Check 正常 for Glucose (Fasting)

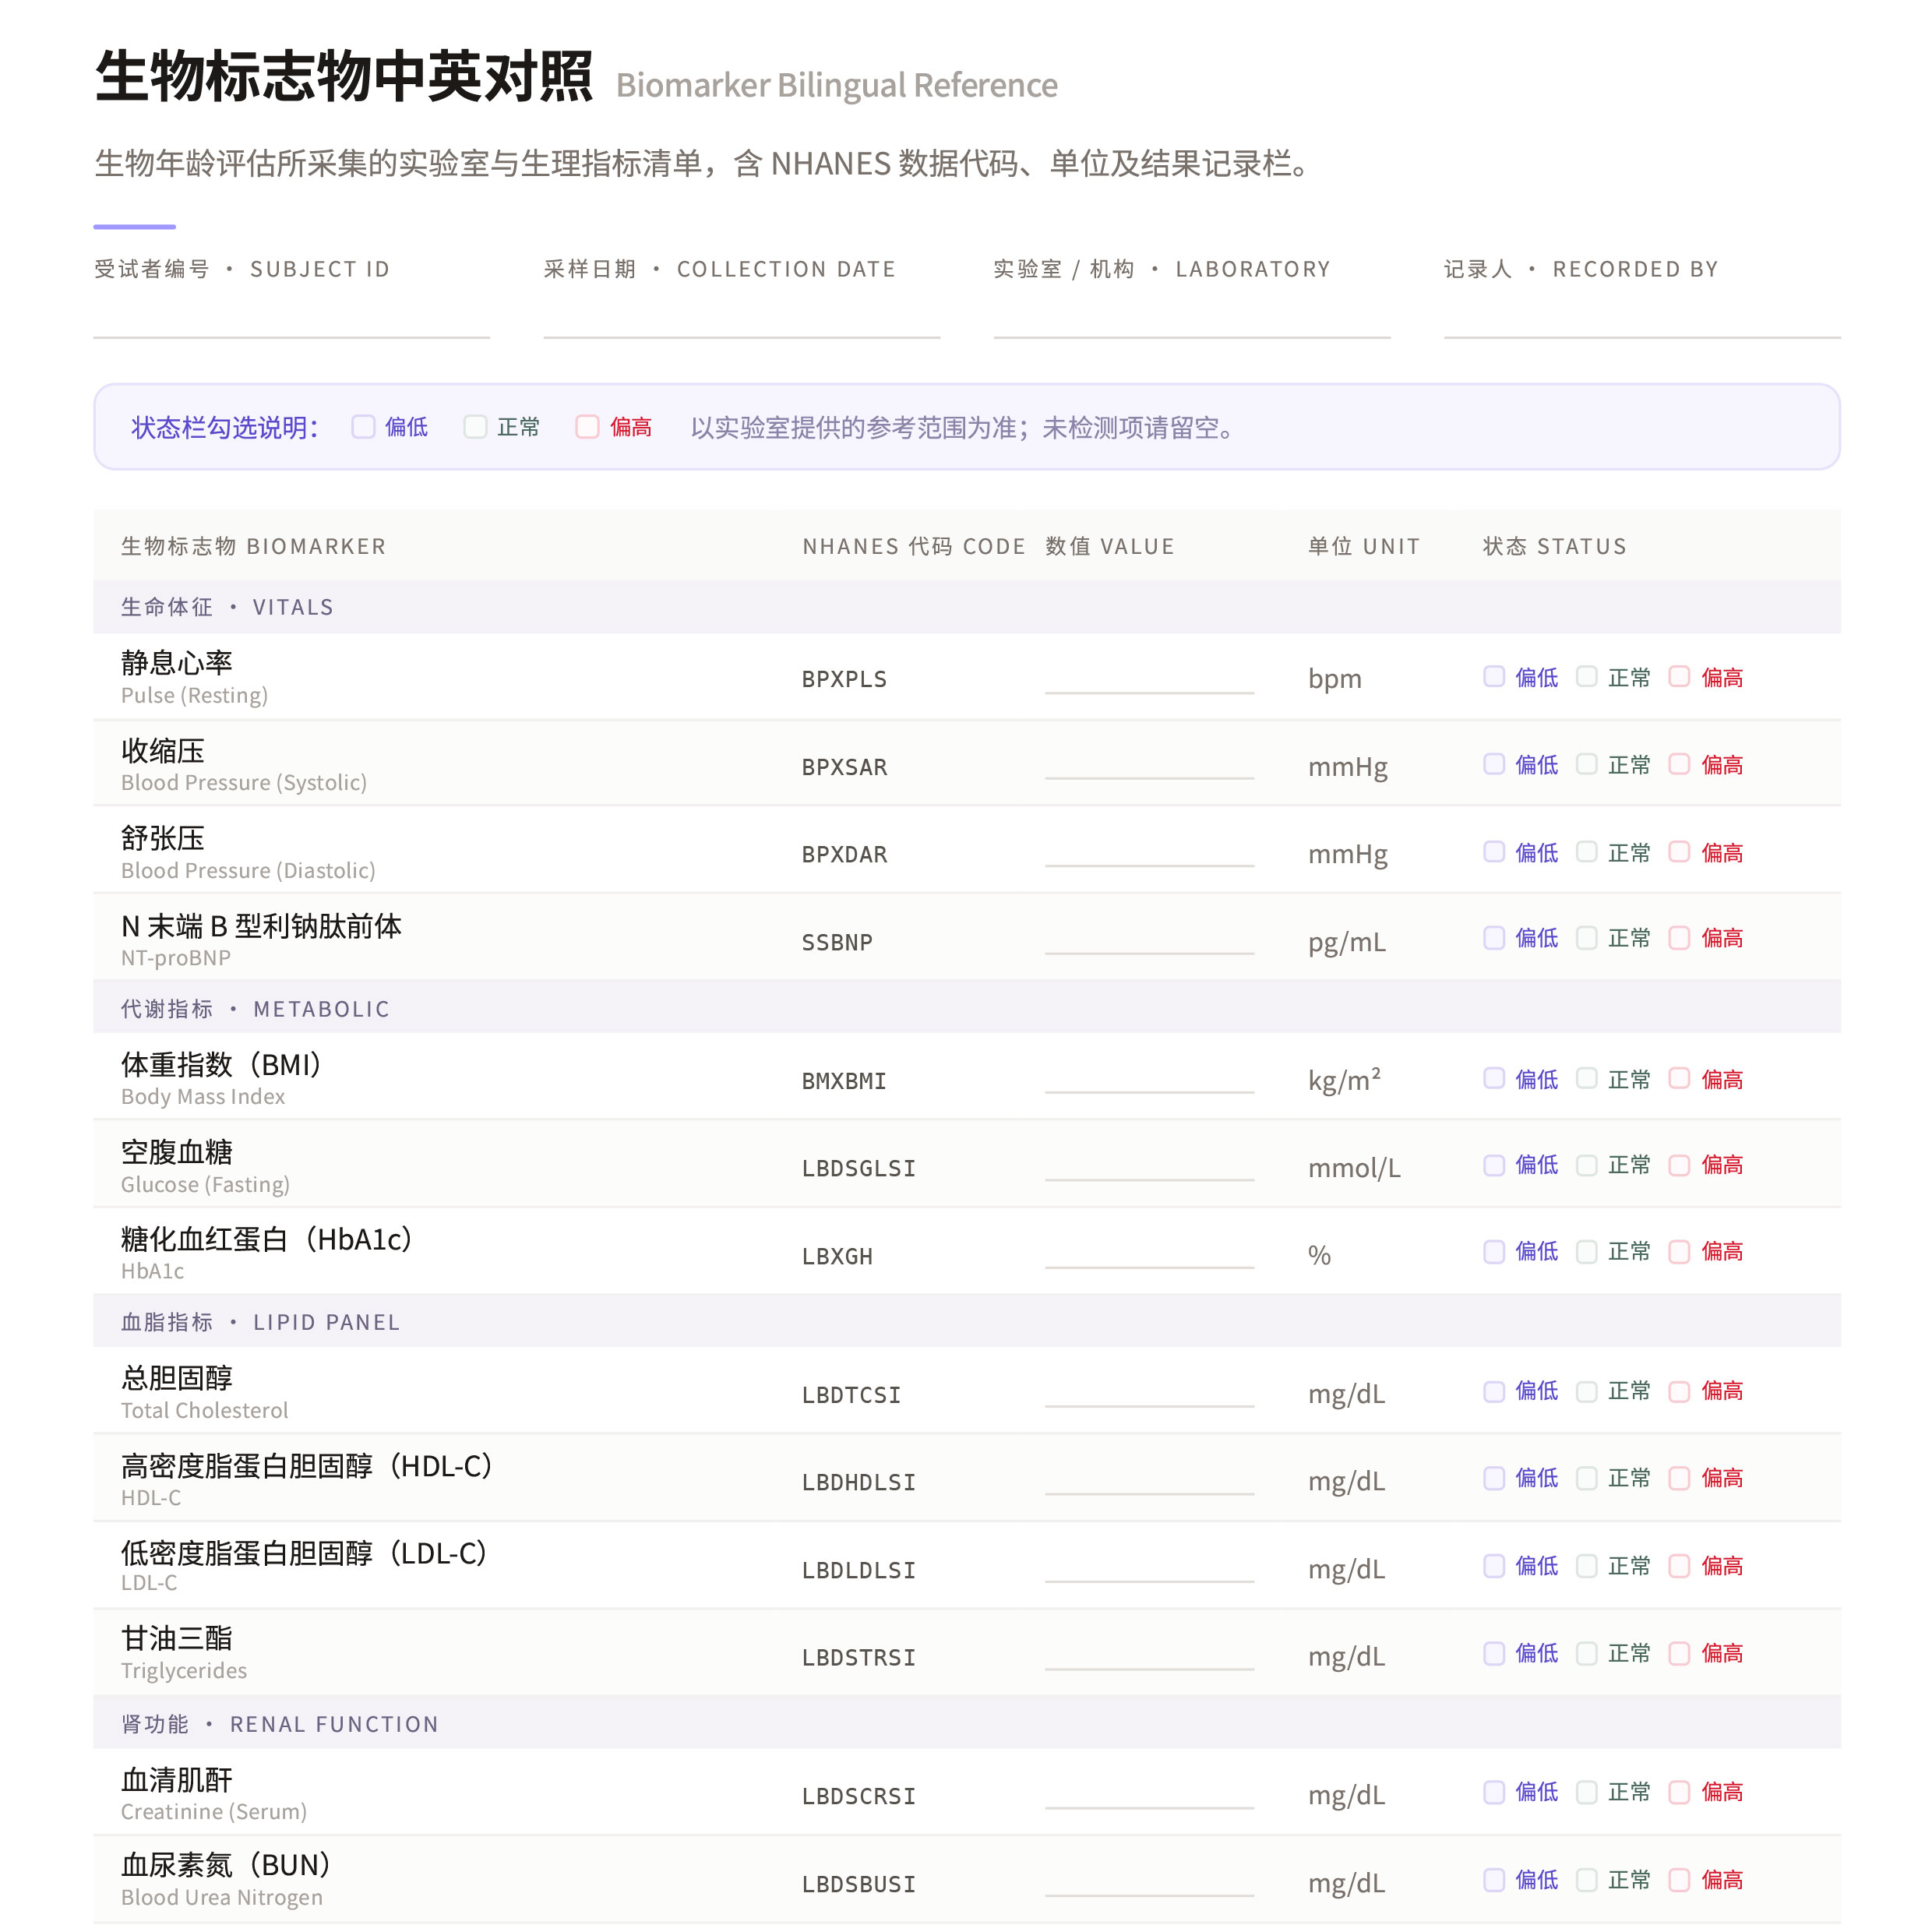click(x=1587, y=1165)
